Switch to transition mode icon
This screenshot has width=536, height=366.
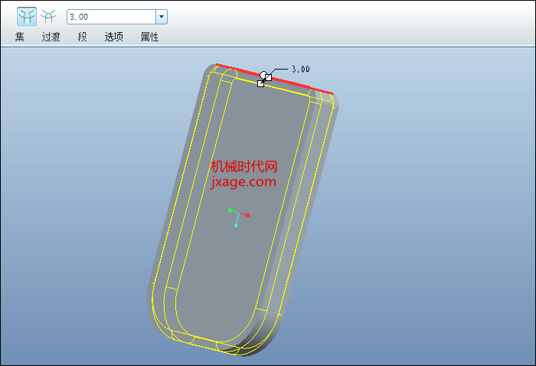tap(48, 16)
